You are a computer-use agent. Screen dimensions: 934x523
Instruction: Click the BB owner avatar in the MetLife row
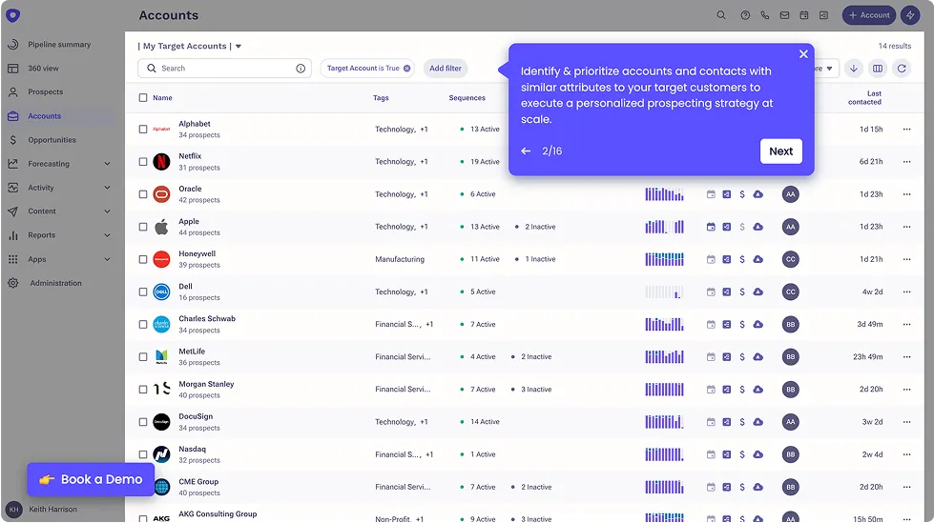[x=791, y=357]
